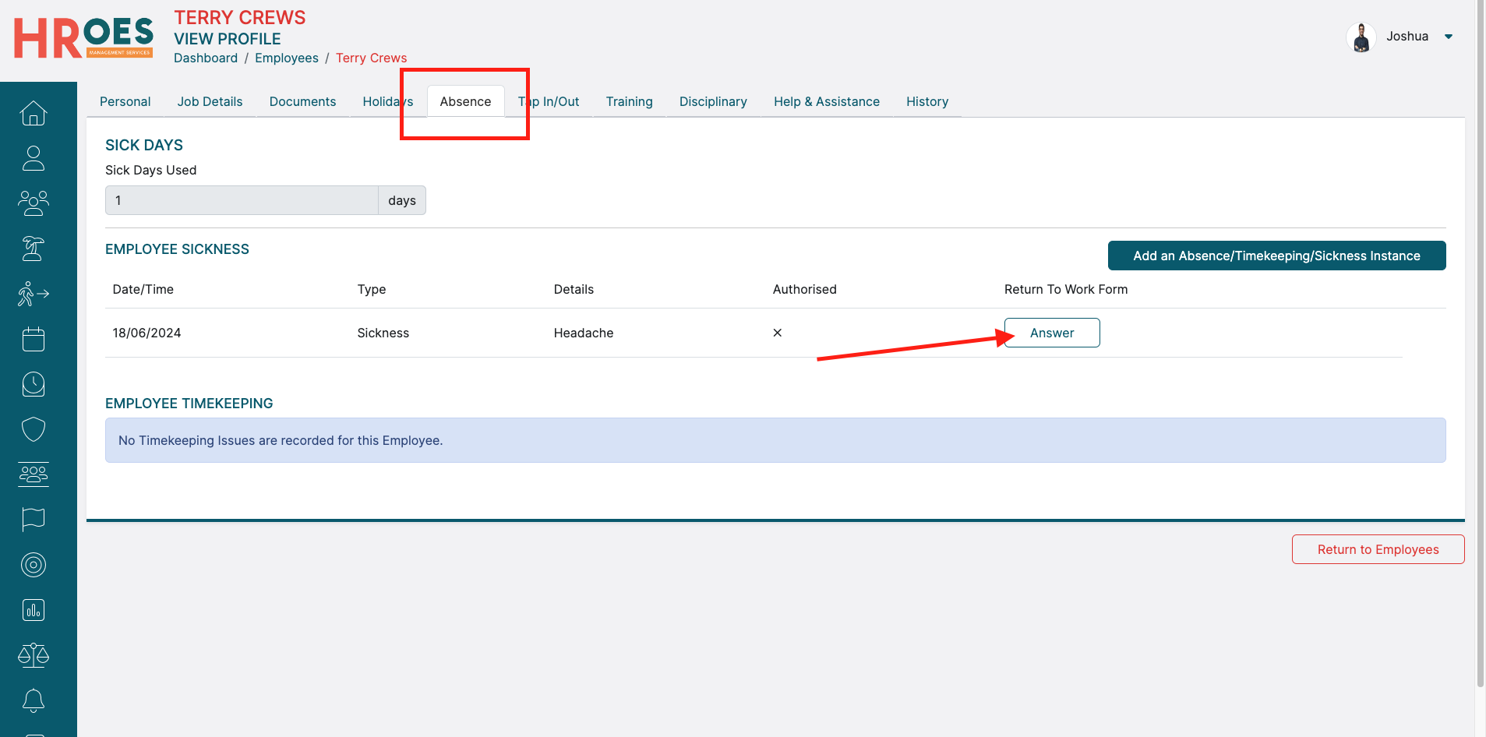This screenshot has width=1486, height=737.
Task: Open the Training tab
Action: [x=629, y=101]
